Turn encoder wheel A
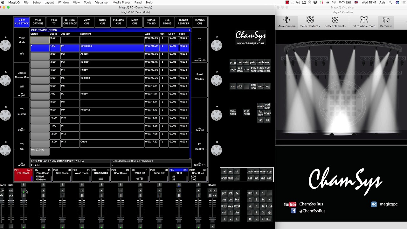This screenshot has height=229, width=407. coord(5,45)
